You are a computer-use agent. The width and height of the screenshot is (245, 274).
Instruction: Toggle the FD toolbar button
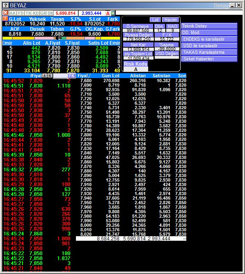pyautogui.click(x=21, y=13)
